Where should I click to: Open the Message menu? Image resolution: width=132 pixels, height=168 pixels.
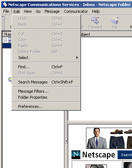[52, 11]
